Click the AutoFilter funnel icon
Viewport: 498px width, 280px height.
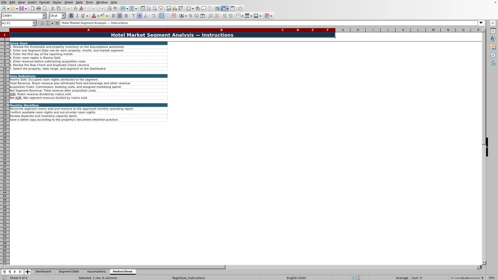161,8
